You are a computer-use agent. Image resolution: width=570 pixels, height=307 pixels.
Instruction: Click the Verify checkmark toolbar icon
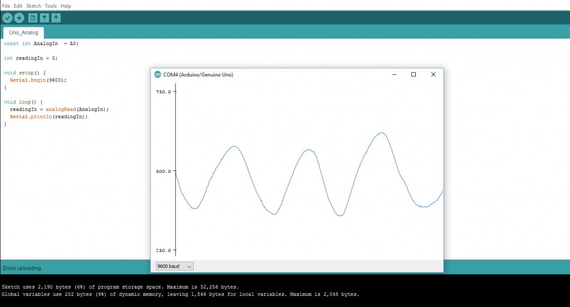click(7, 18)
